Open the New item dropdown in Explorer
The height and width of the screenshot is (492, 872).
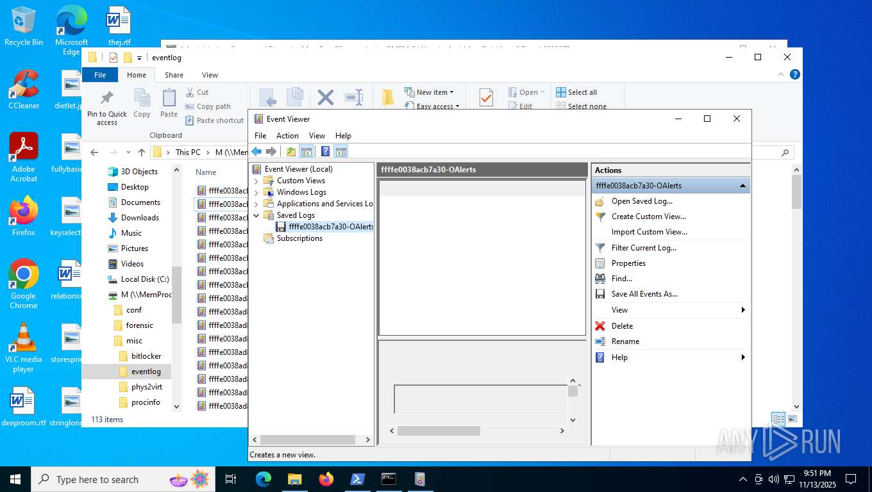tap(429, 92)
